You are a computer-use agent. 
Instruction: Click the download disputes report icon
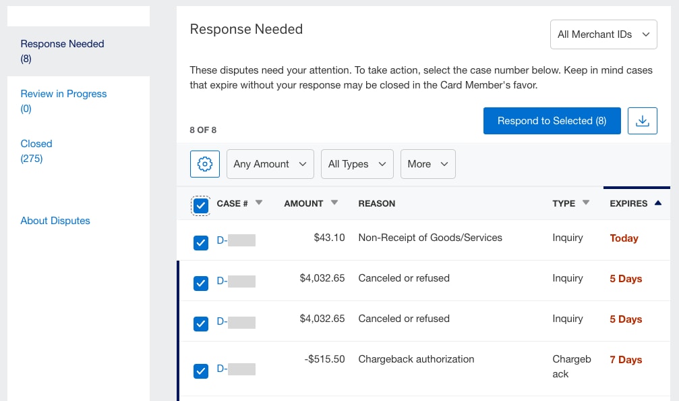click(x=642, y=120)
